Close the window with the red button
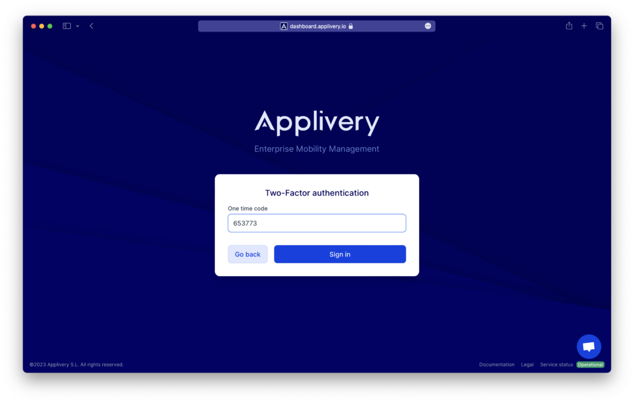This screenshot has width=634, height=403. pos(33,26)
